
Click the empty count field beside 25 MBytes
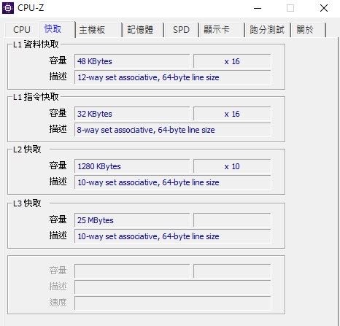click(x=232, y=220)
